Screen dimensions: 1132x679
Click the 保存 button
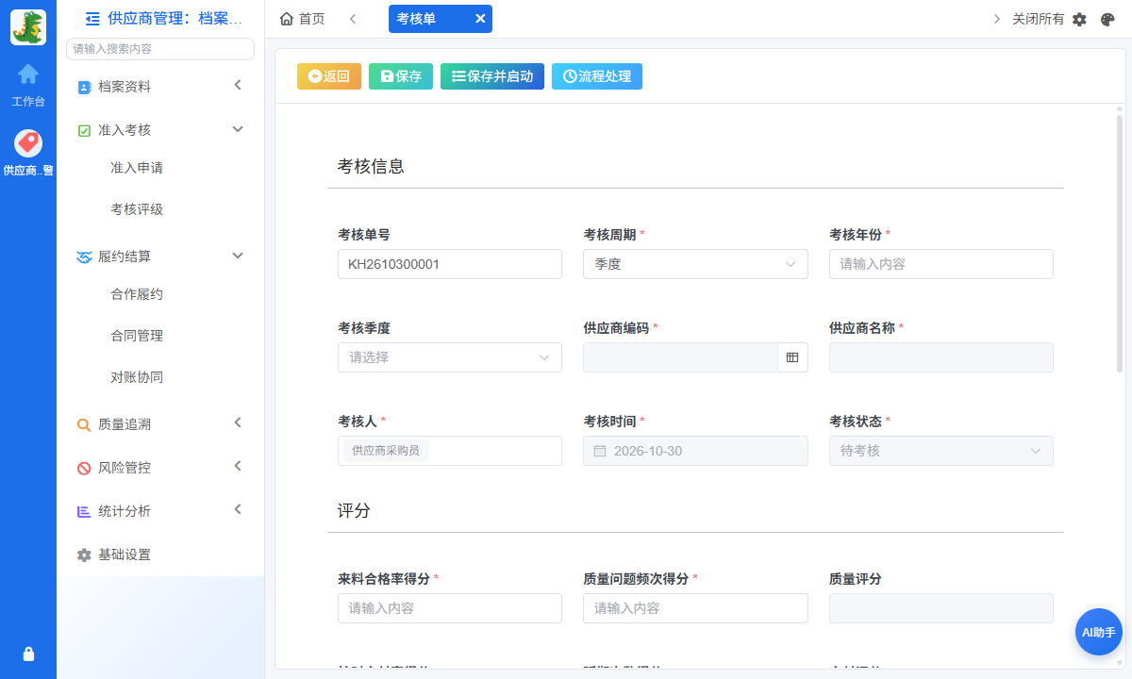click(401, 76)
